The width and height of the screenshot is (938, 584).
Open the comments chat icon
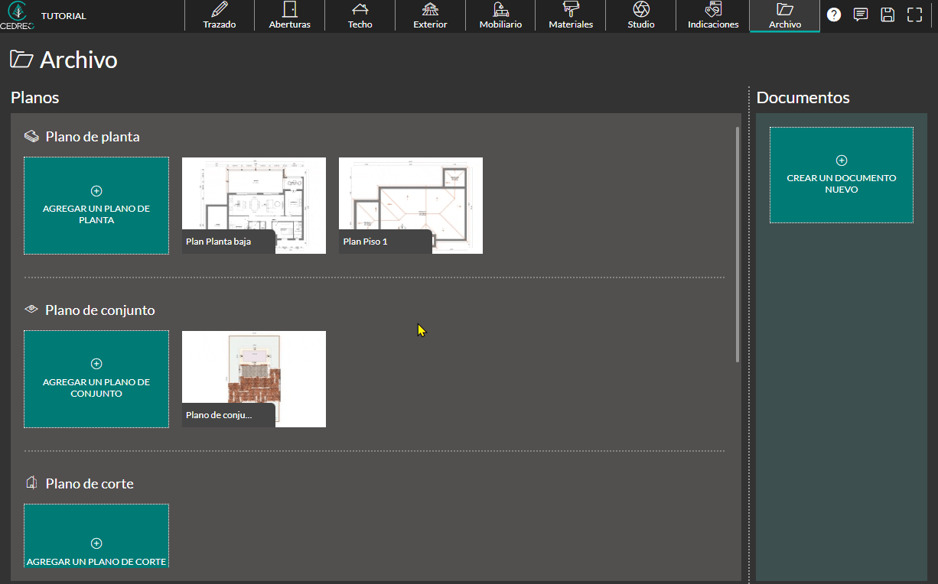point(861,15)
